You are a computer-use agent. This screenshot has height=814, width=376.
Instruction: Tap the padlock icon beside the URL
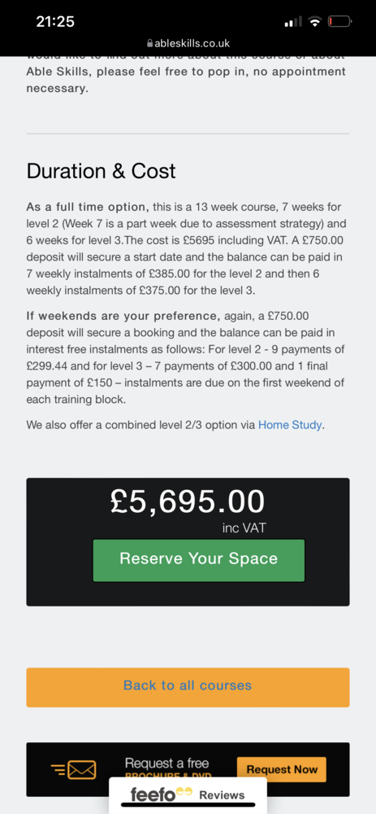click(x=150, y=43)
